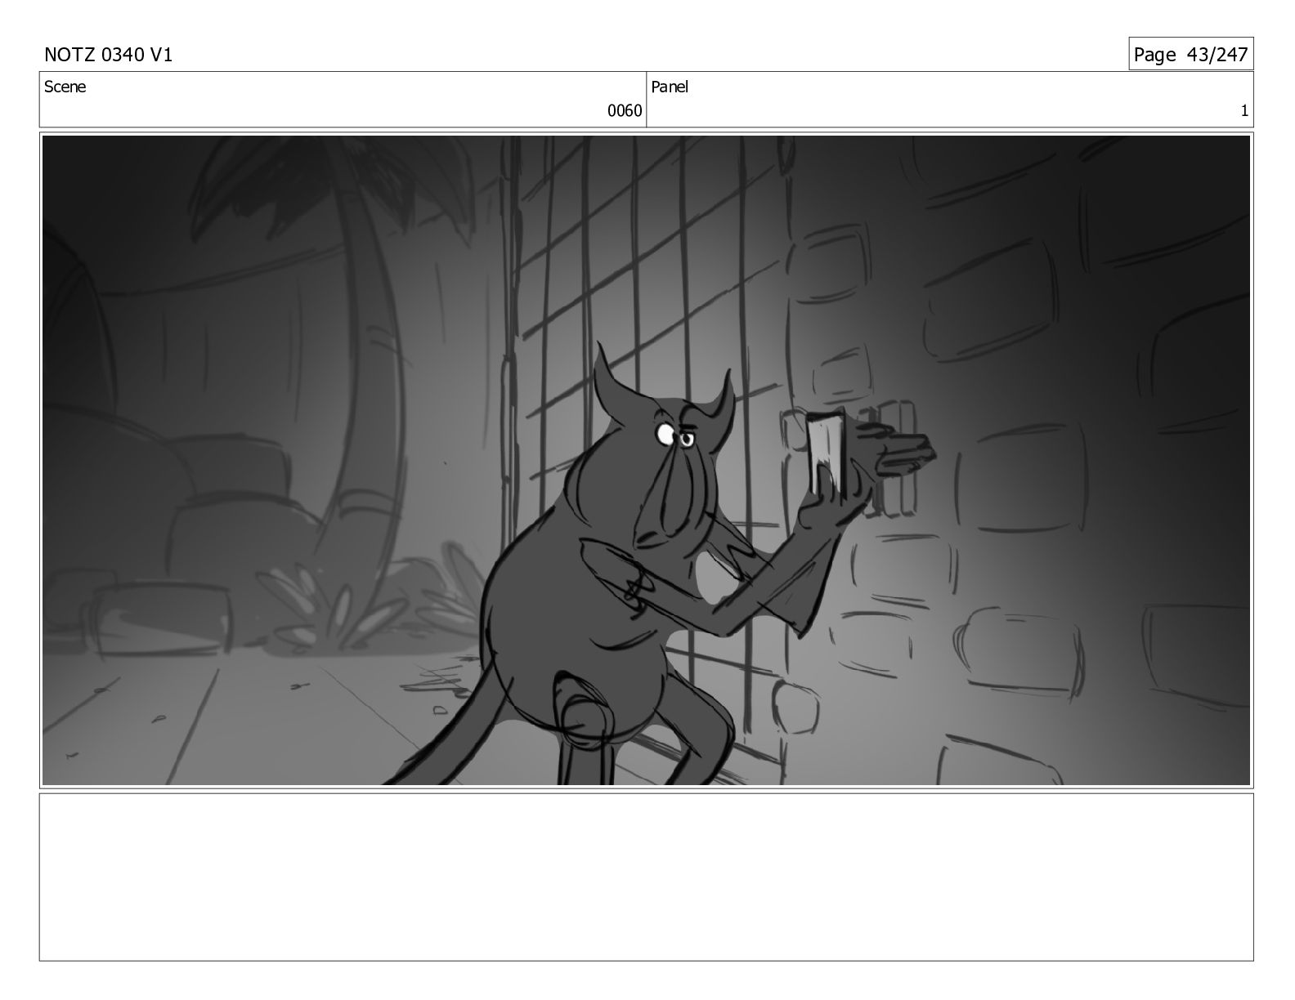The width and height of the screenshot is (1295, 1000).
Task: Click the storyboard panel image
Action: (x=646, y=460)
